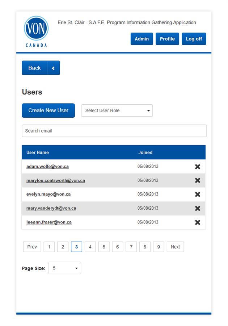Screen dimensions: 228x326
Task: Open the Select User Role dropdown
Action: pos(117,110)
